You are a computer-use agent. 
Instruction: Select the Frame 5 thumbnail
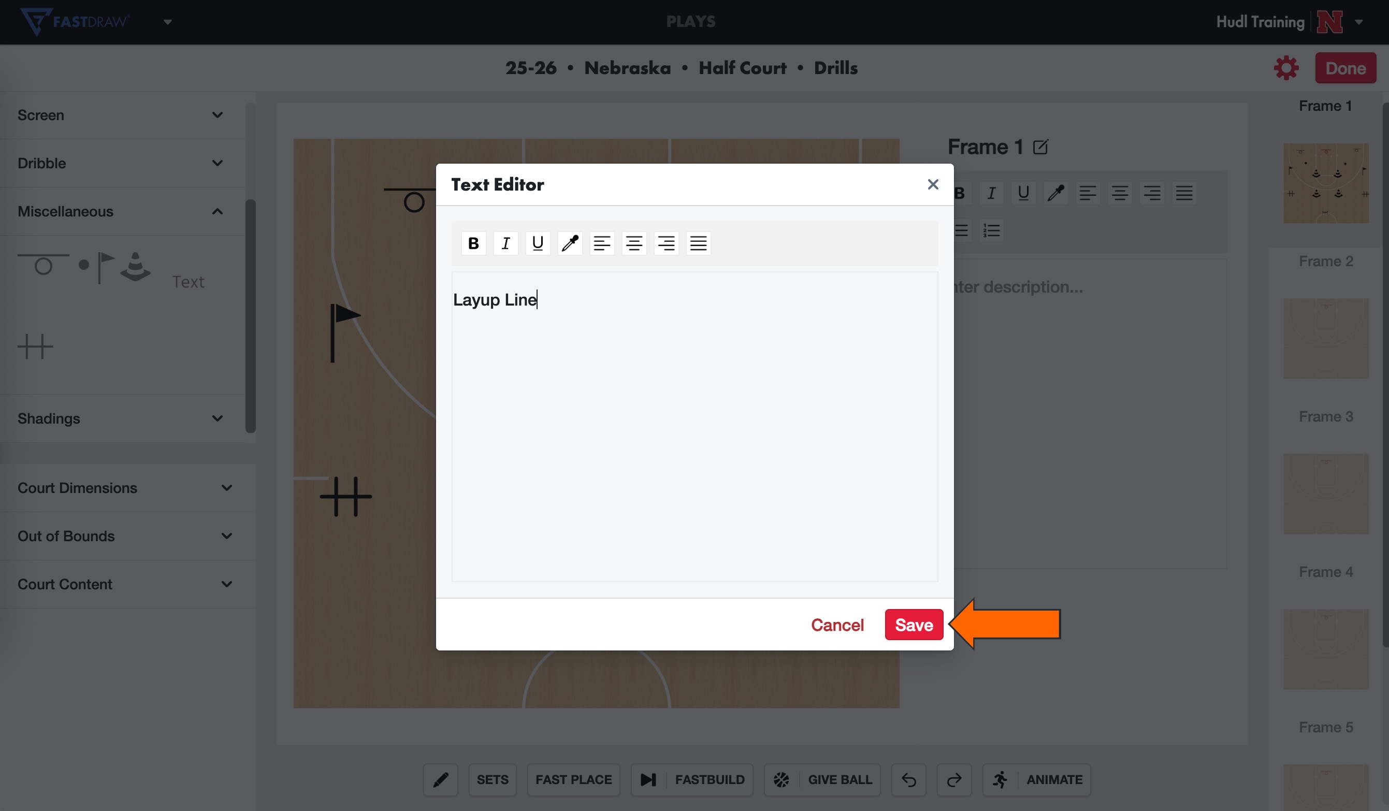(x=1326, y=787)
